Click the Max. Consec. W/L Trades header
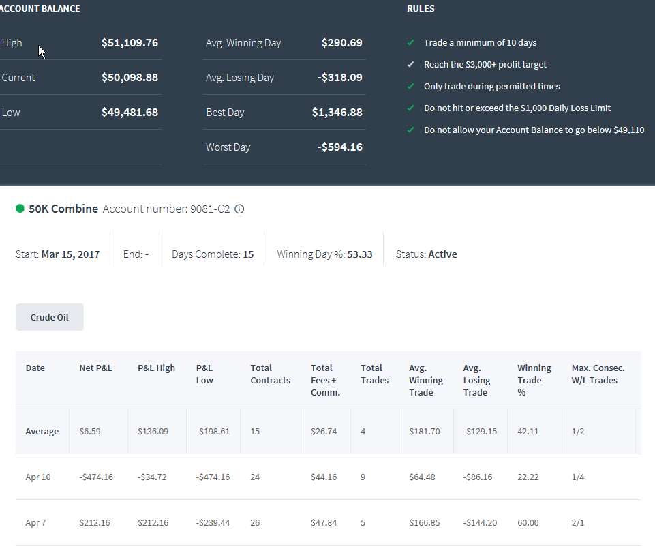The width and height of the screenshot is (655, 549). pos(598,374)
